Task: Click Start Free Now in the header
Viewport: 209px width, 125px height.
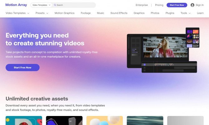Action: pos(177,5)
